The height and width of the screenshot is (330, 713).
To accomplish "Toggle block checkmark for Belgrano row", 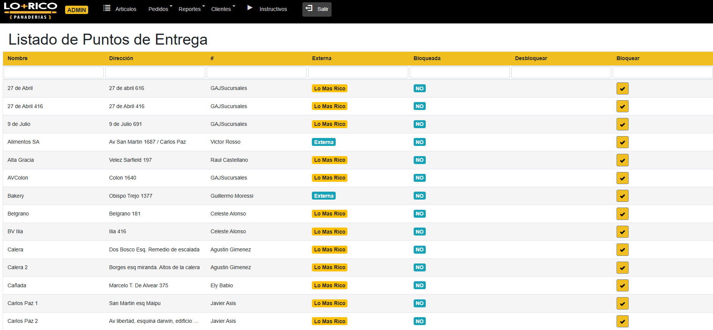I will tap(622, 214).
